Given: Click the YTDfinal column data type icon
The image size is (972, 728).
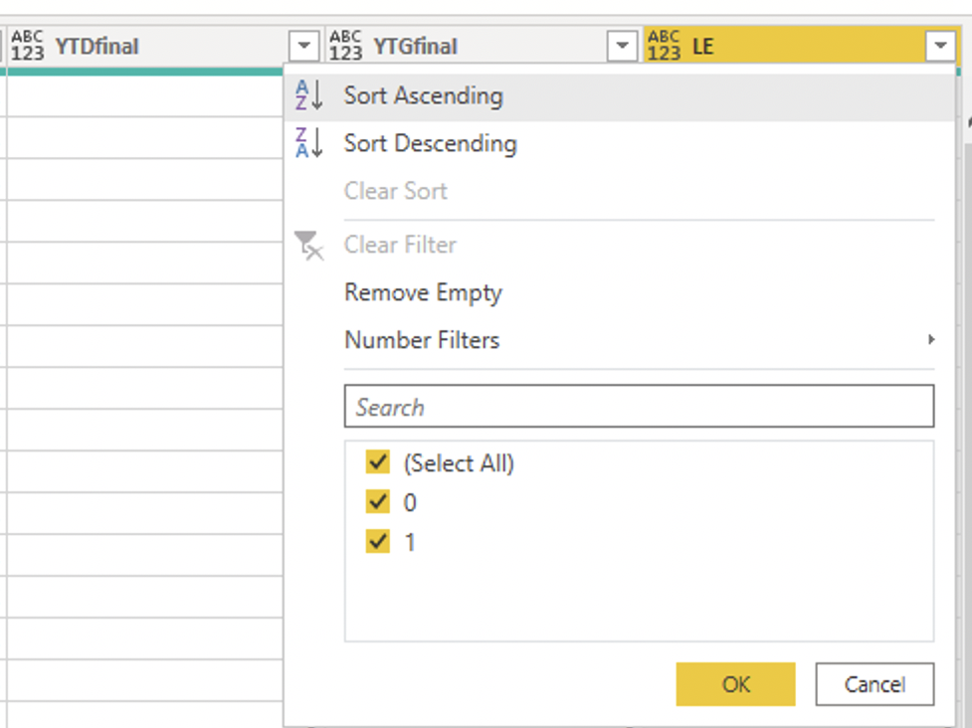Looking at the screenshot, I should [x=27, y=45].
